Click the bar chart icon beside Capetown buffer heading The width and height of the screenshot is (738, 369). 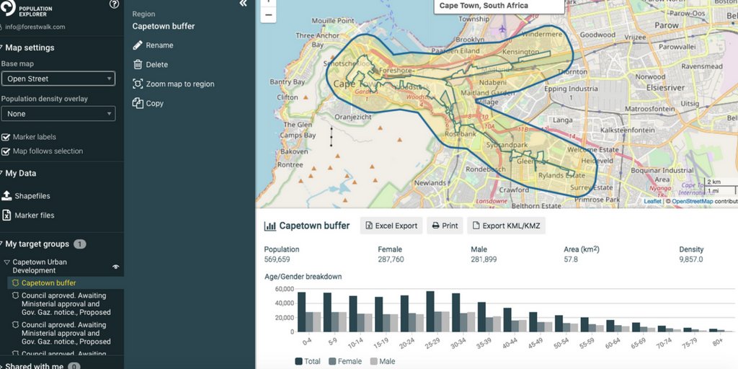(270, 226)
